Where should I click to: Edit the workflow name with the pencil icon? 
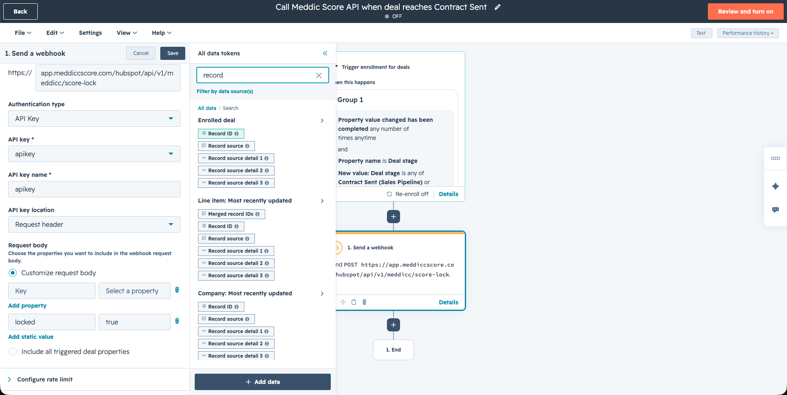tap(498, 7)
